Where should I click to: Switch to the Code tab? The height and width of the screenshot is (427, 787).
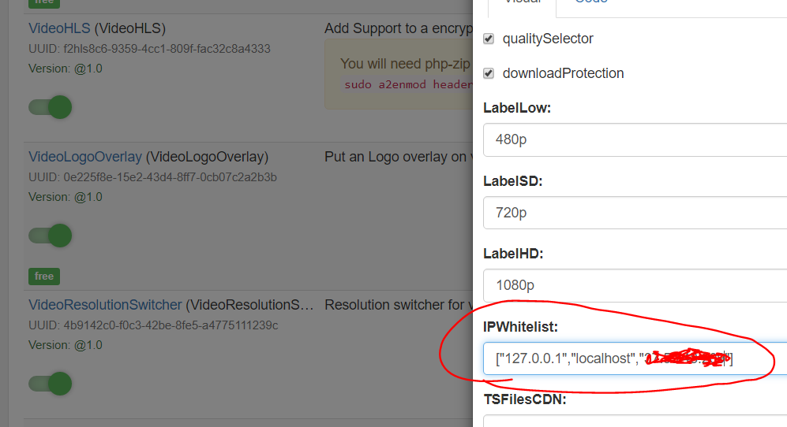(591, 4)
